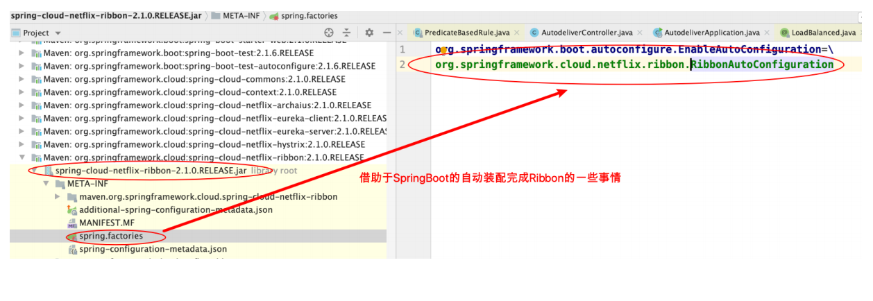Close the AutodeliverApplication.java tab

click(x=768, y=33)
